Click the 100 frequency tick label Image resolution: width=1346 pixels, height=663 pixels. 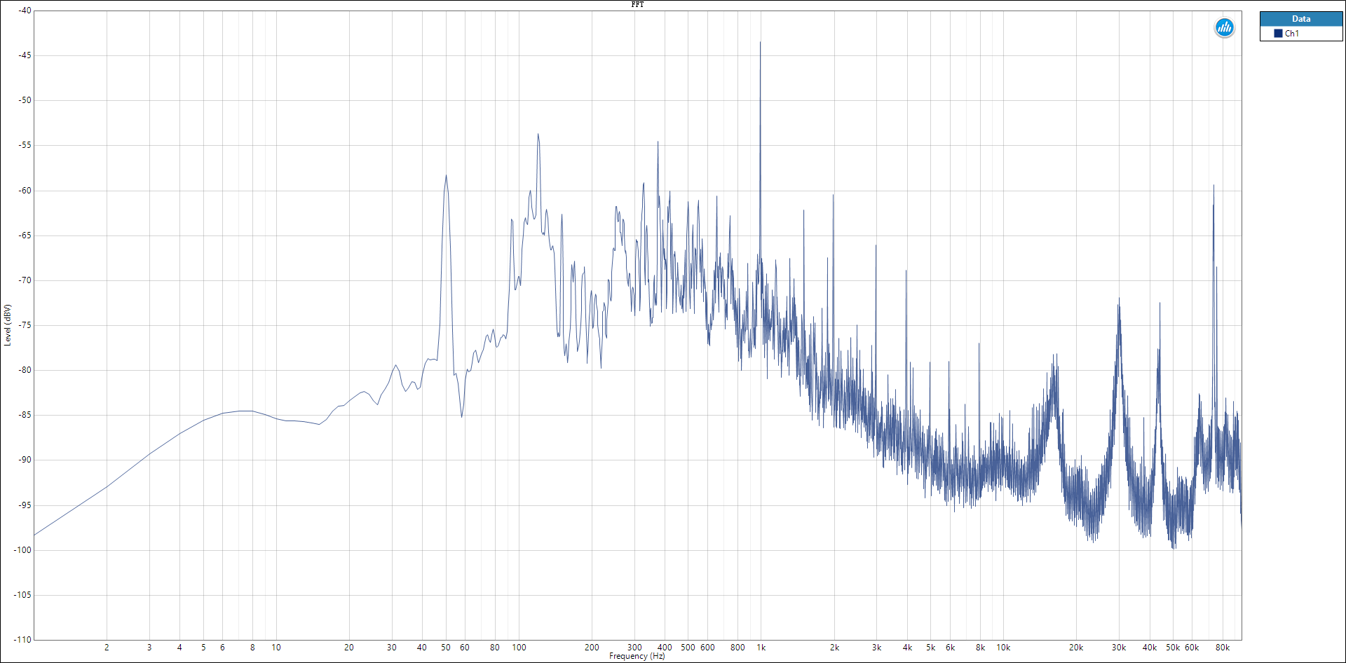519,648
